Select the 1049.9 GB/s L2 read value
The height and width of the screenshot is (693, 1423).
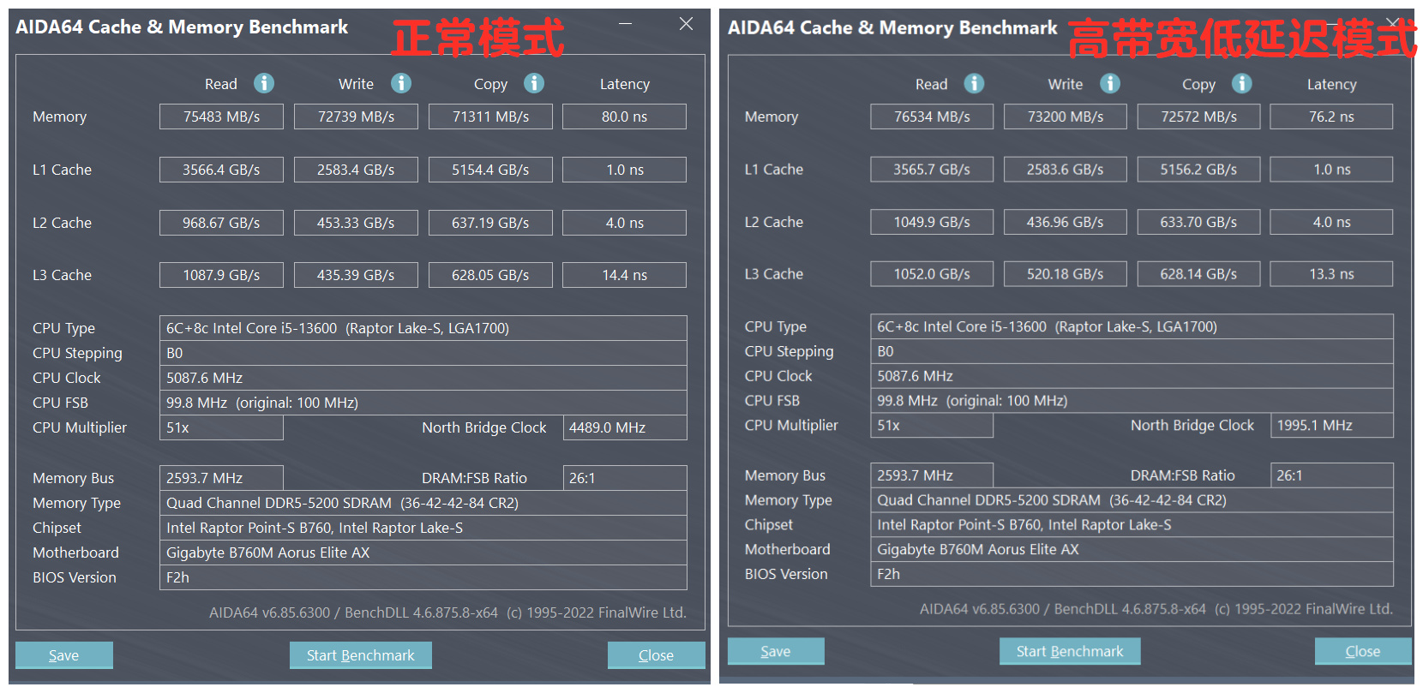click(932, 222)
